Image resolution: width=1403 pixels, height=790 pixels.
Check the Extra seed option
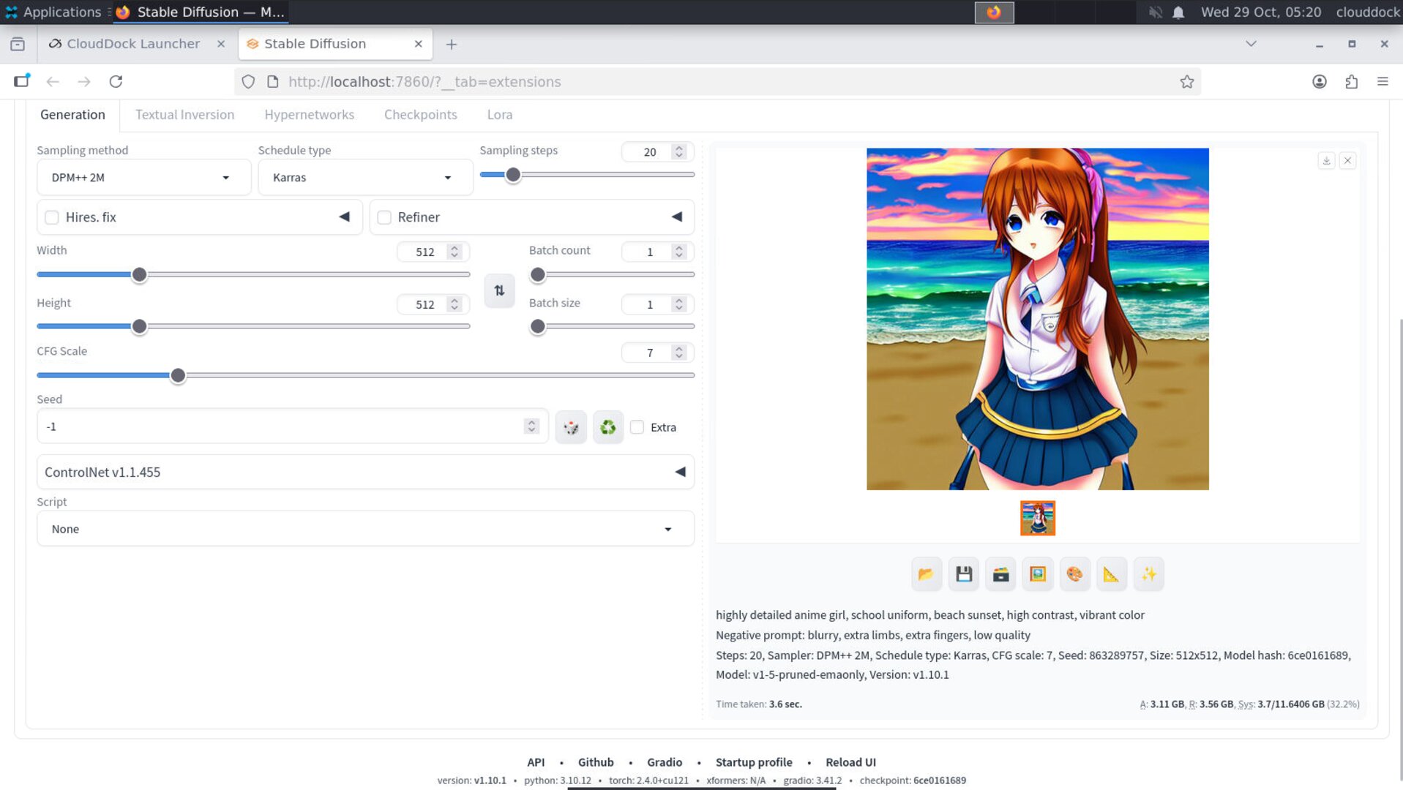pos(637,427)
